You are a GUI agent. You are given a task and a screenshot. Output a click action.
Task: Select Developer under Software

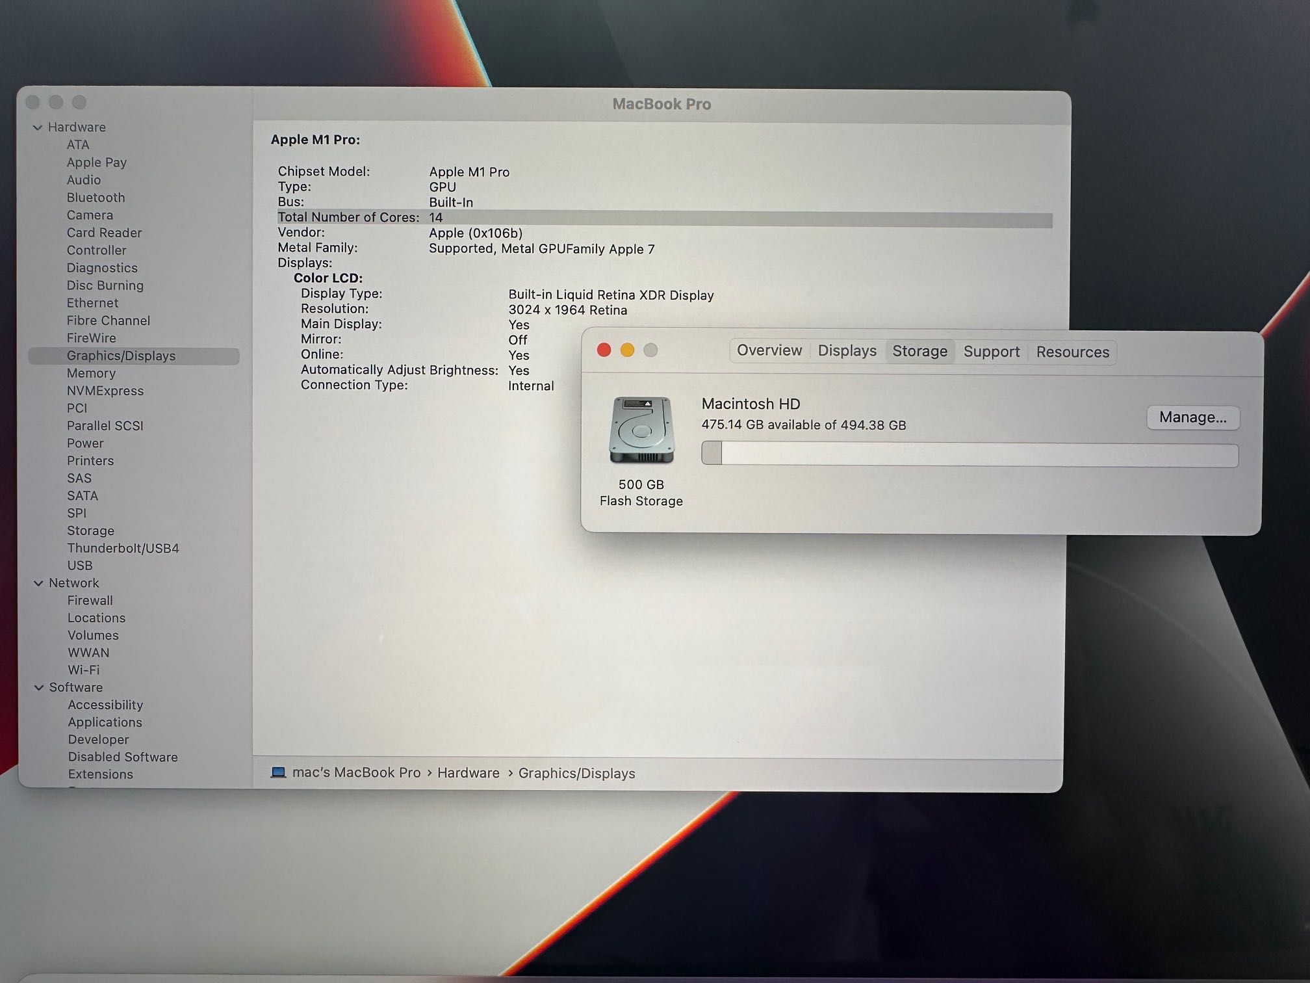click(99, 740)
